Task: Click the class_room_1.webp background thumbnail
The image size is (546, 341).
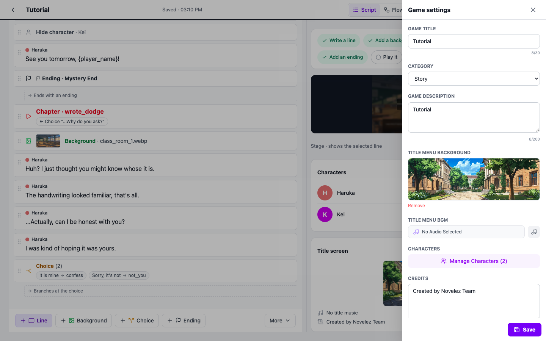Action: click(48, 141)
